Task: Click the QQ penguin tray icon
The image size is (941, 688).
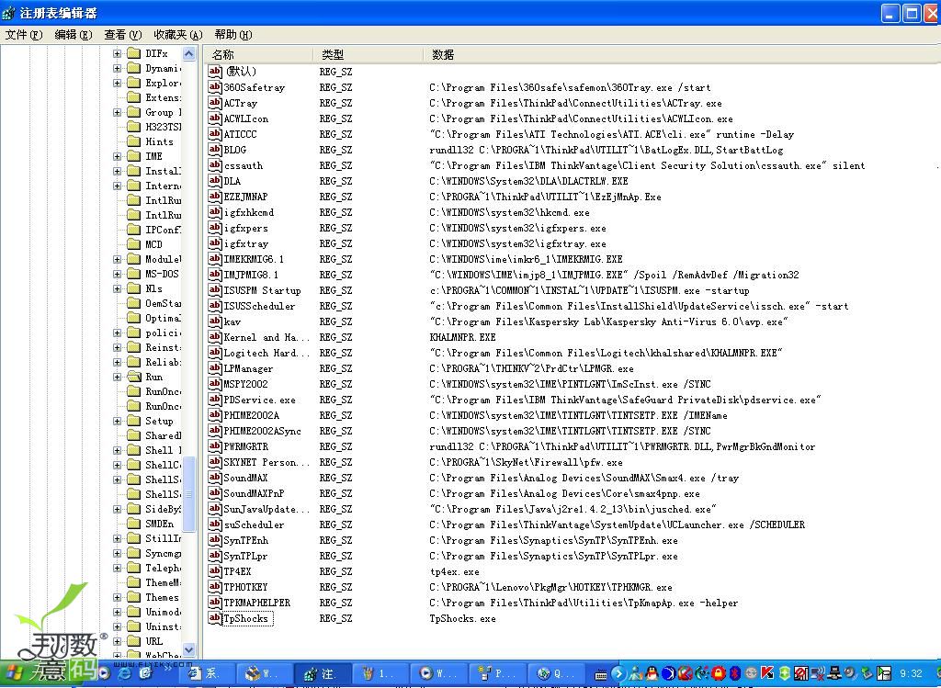Action: pyautogui.click(x=652, y=673)
